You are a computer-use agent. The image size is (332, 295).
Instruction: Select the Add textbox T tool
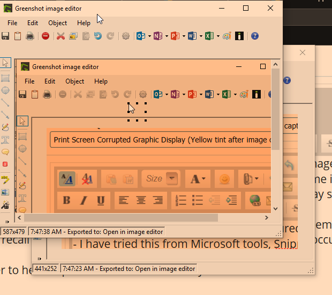pyautogui.click(x=5, y=140)
